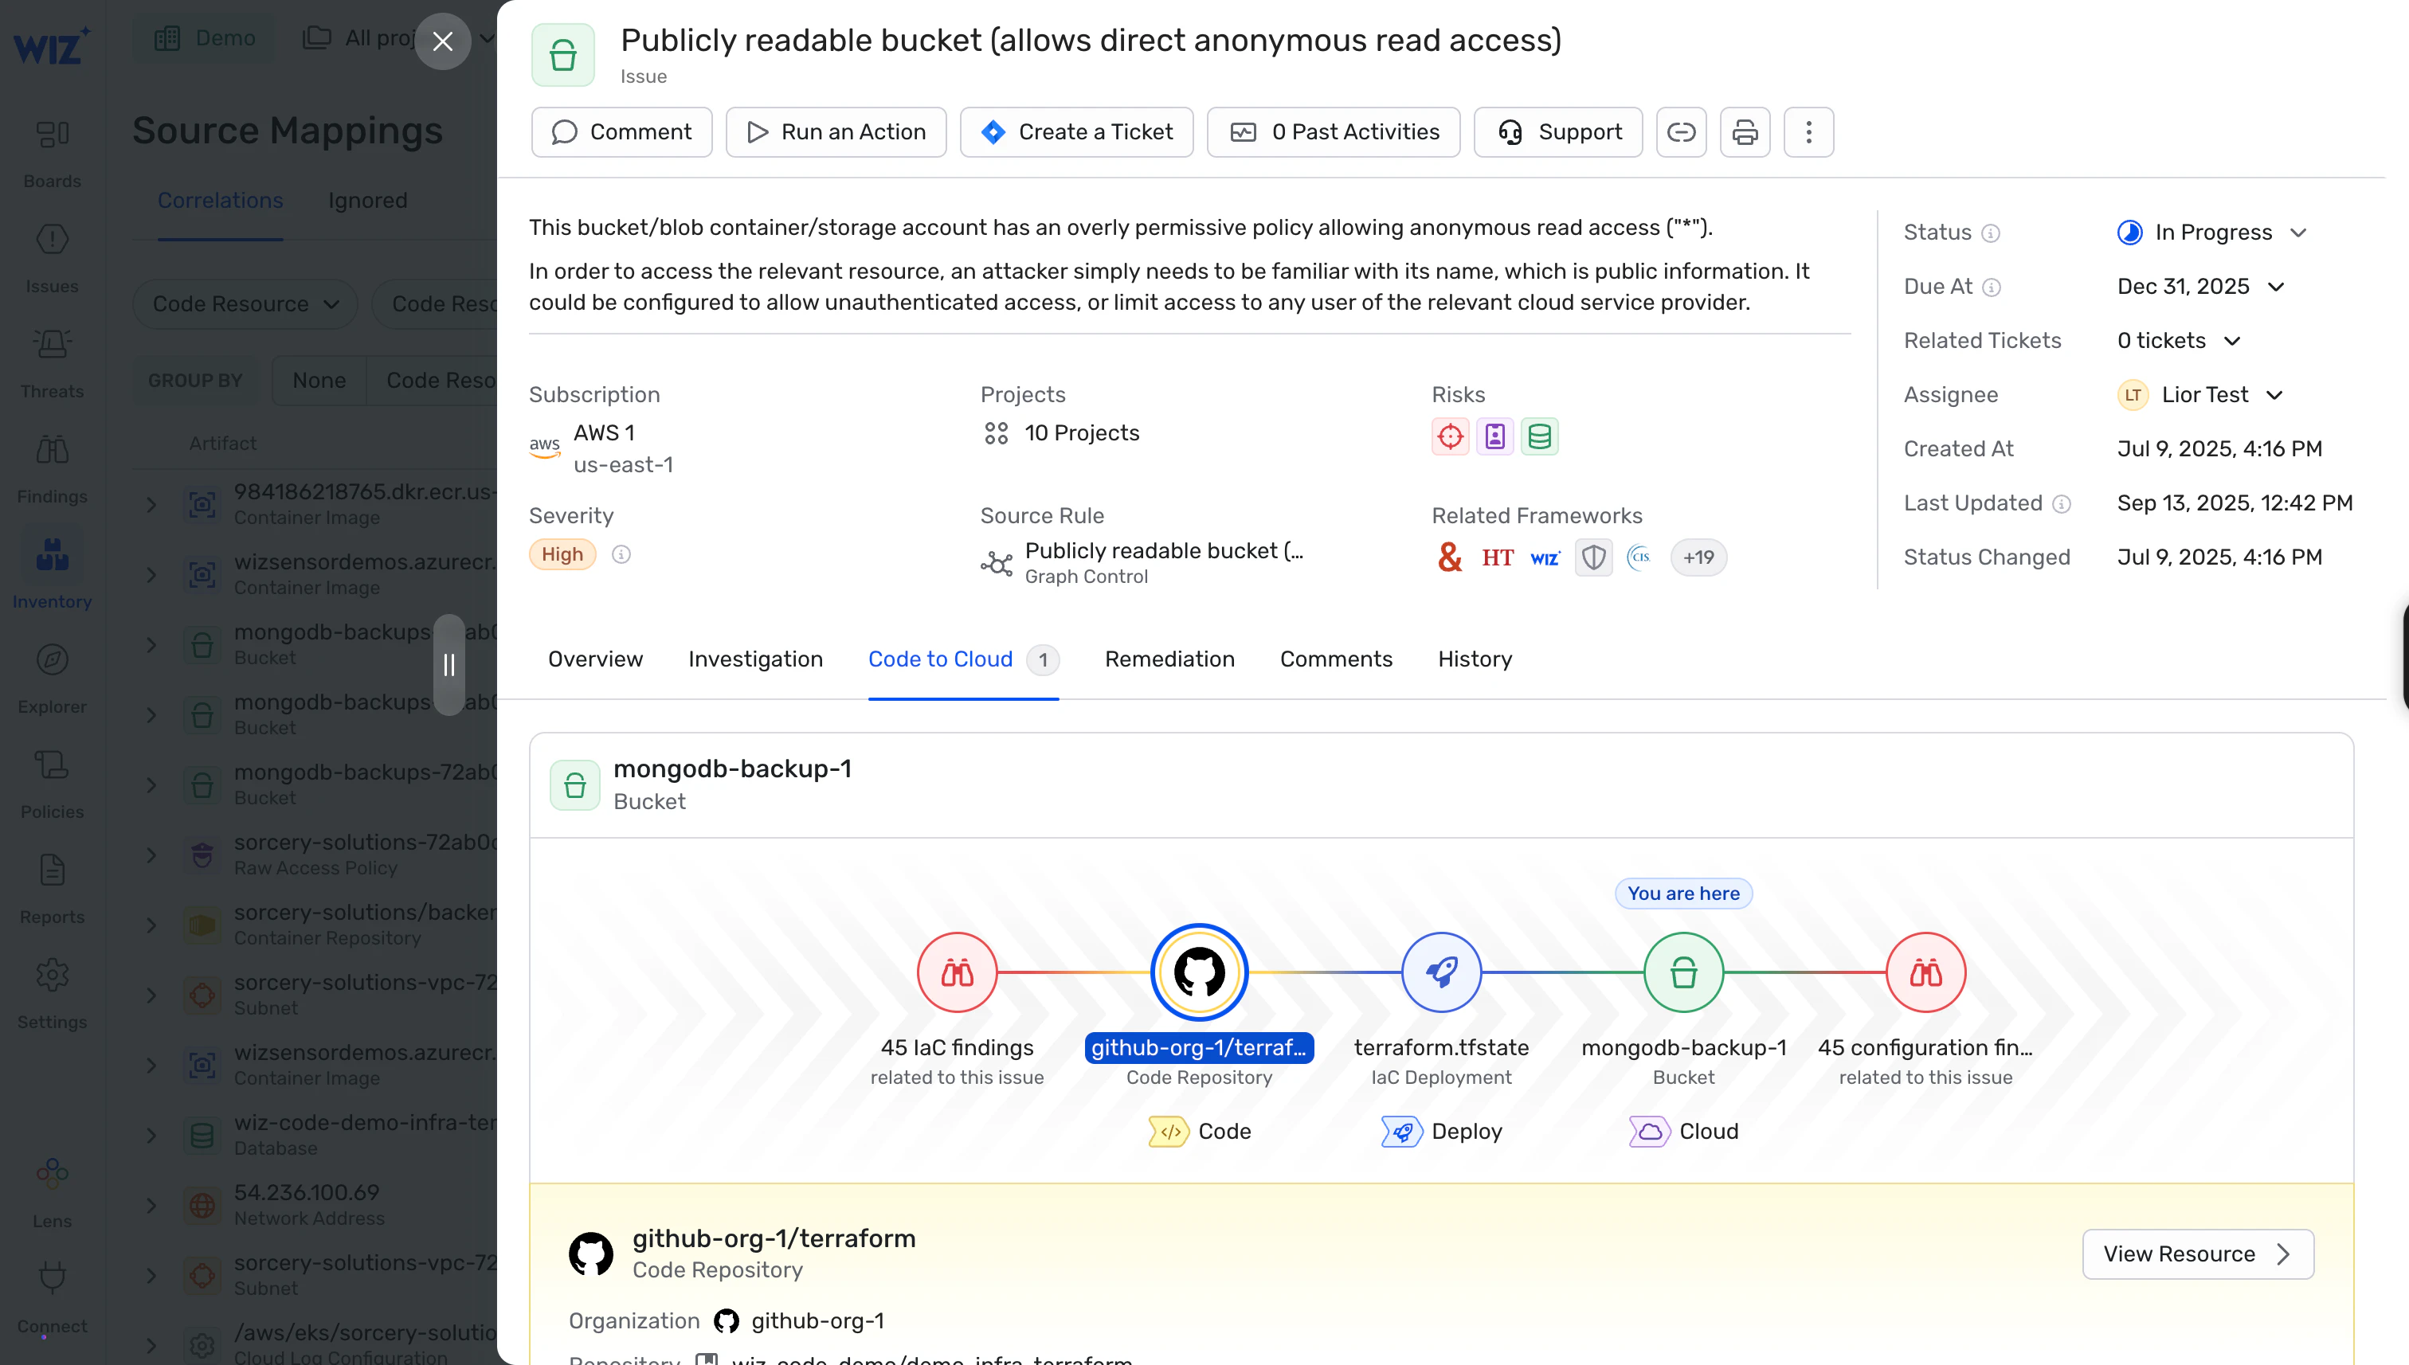Click the Create a Ticket button

tap(1076, 132)
